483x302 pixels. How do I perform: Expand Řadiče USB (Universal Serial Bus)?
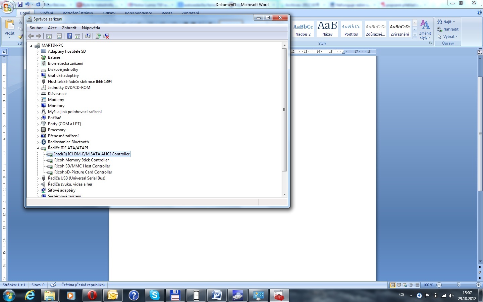click(x=38, y=179)
